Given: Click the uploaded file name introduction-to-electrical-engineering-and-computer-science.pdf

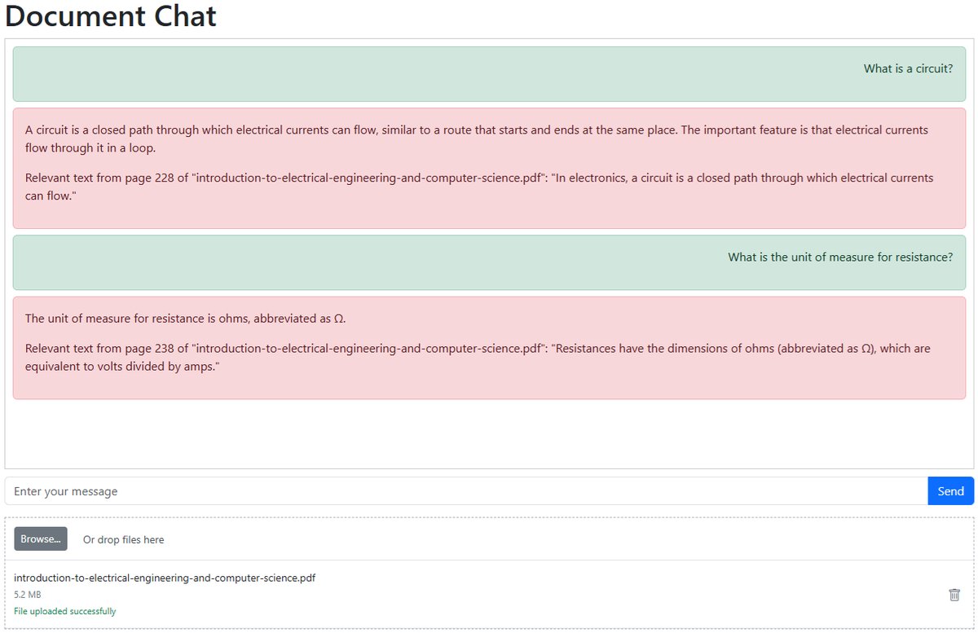Looking at the screenshot, I should point(165,578).
